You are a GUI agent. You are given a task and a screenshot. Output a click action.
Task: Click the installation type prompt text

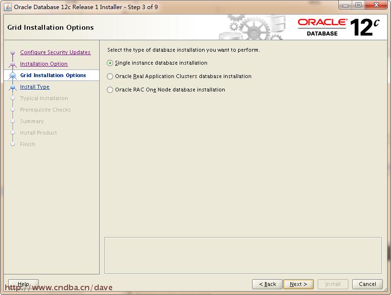184,50
